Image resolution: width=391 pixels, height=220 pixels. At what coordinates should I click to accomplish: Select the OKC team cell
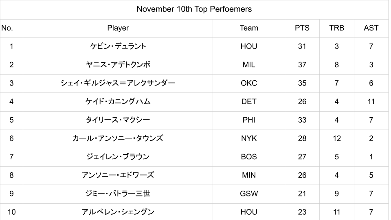[x=249, y=83]
